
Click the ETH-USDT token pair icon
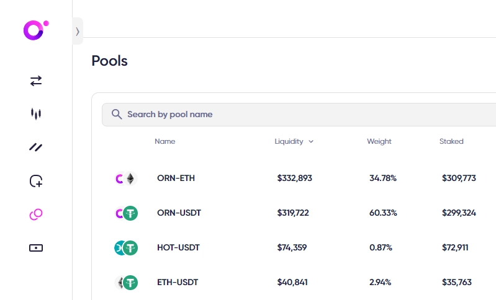(x=126, y=283)
